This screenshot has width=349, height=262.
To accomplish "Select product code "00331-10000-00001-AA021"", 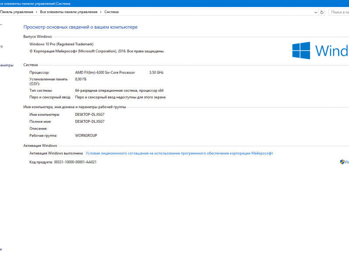I will tap(75, 162).
